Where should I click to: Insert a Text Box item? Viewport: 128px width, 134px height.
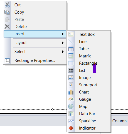tap(88, 34)
